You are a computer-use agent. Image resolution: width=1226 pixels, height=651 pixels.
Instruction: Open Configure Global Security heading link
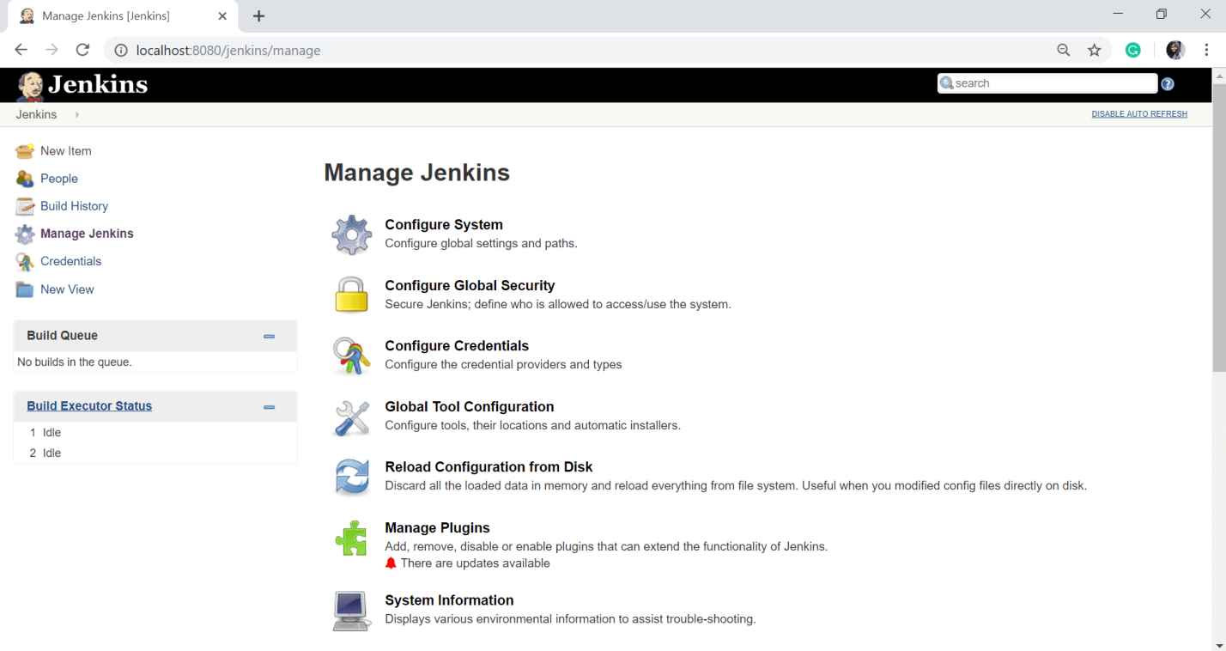(x=470, y=286)
